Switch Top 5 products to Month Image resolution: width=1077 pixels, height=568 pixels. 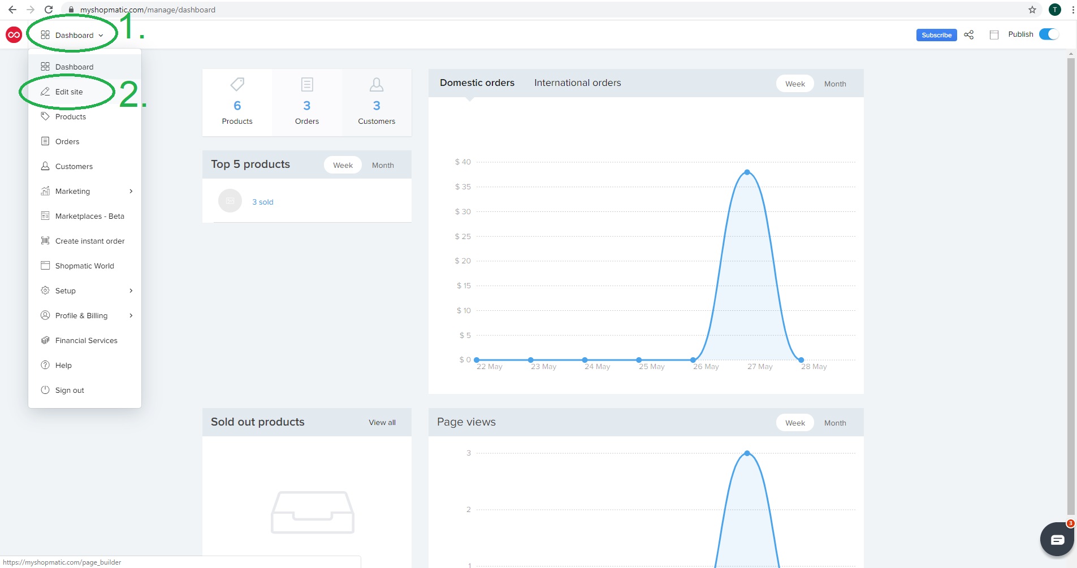(383, 165)
